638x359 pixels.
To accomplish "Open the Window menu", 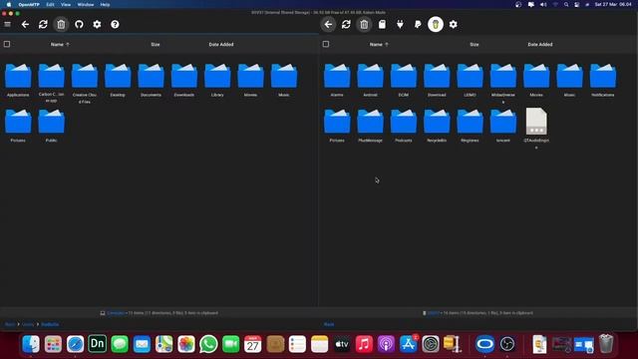I will (86, 4).
